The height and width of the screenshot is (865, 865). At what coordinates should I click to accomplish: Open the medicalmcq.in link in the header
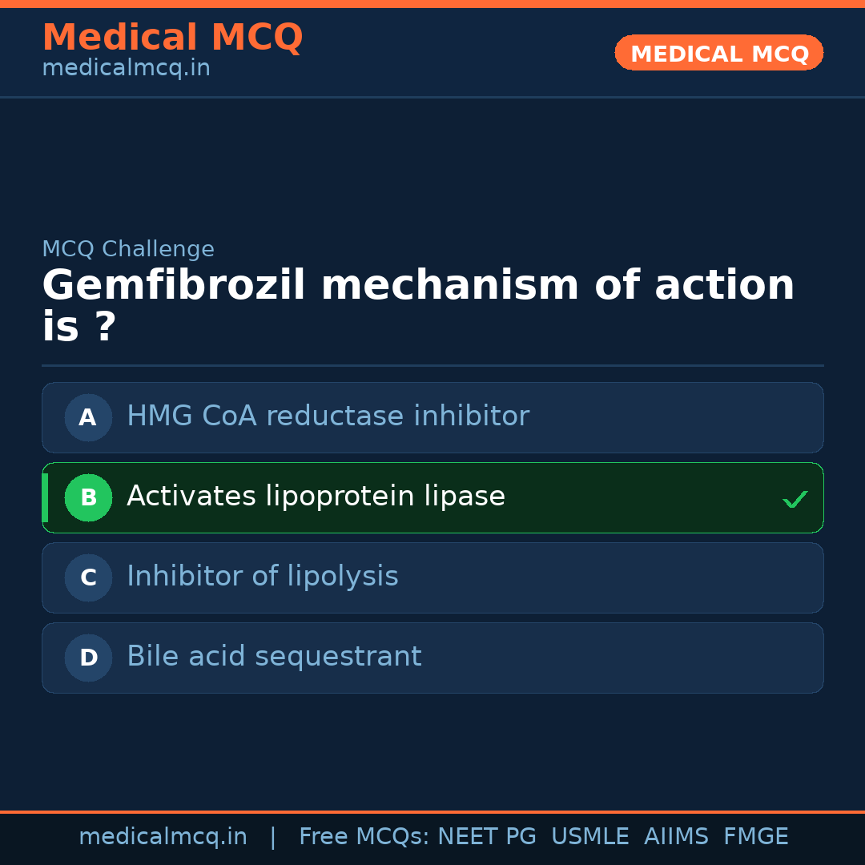pos(126,69)
